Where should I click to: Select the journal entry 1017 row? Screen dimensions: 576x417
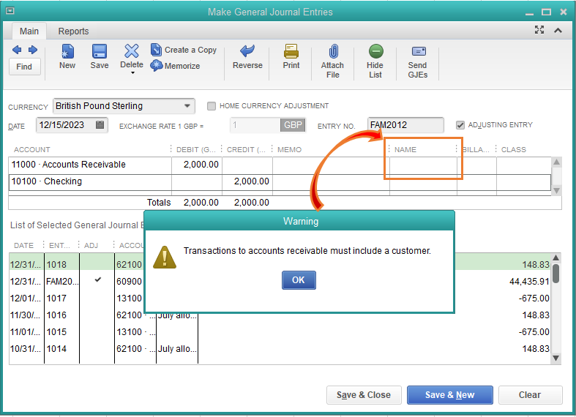[280, 298]
